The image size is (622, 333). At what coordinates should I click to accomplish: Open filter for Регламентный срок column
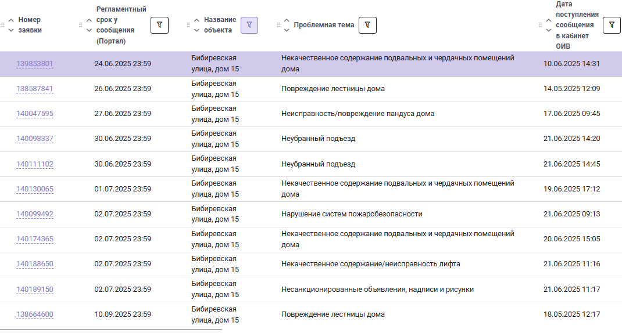click(x=159, y=25)
